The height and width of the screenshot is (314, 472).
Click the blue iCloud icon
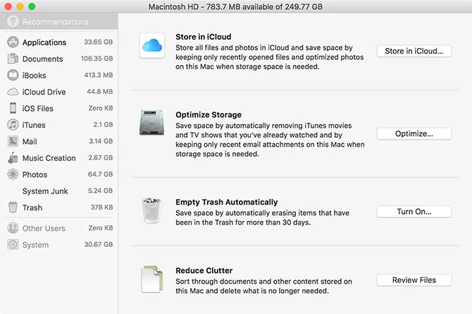click(x=152, y=46)
